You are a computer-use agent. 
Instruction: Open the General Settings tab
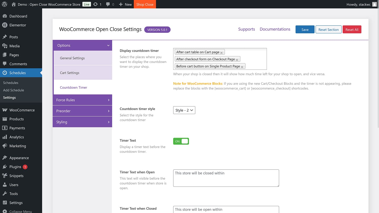pyautogui.click(x=83, y=58)
